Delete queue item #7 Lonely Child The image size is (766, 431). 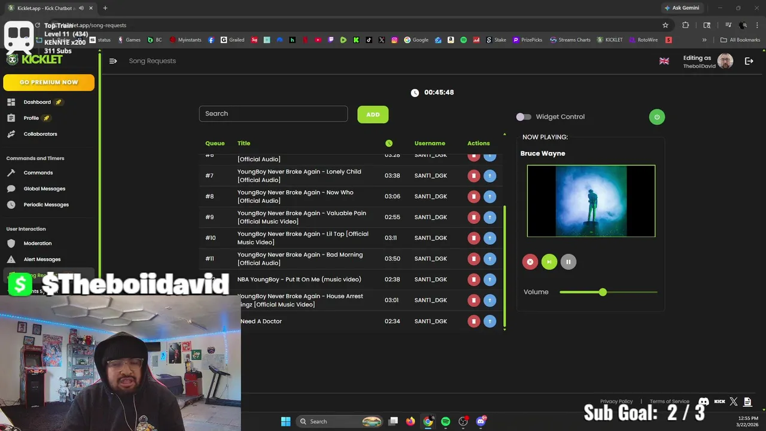tap(474, 175)
